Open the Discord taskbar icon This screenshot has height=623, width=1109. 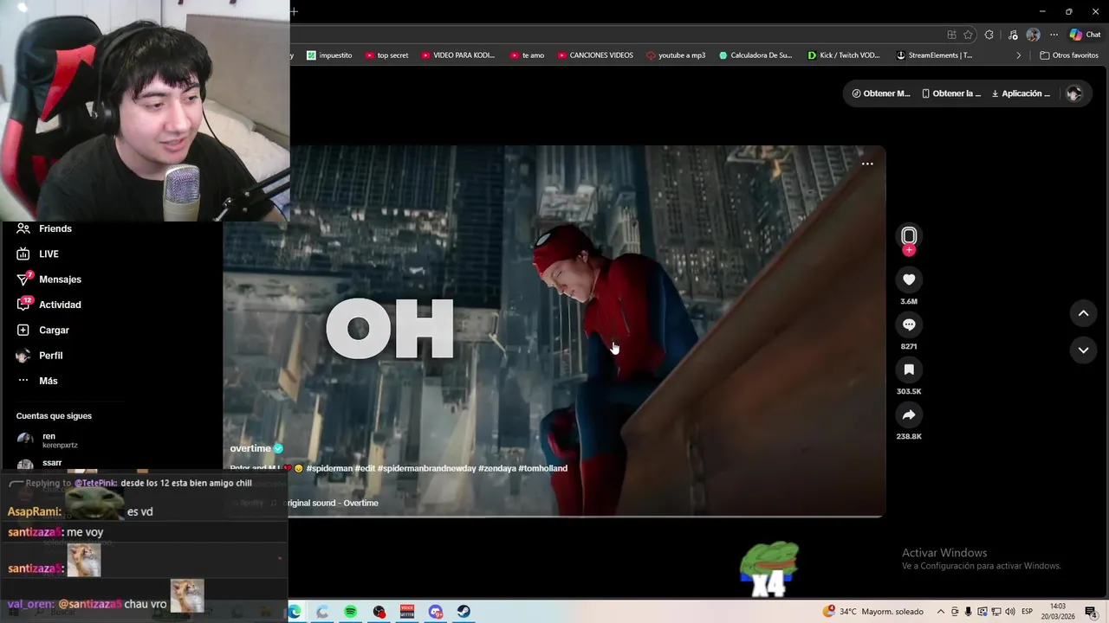pos(436,612)
